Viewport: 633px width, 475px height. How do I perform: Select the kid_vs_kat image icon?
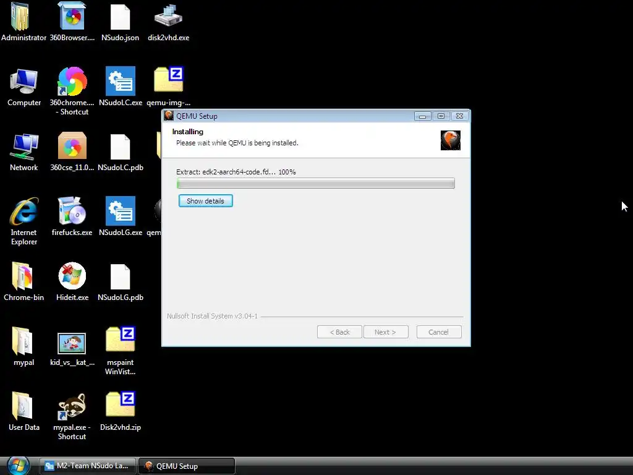tap(72, 343)
